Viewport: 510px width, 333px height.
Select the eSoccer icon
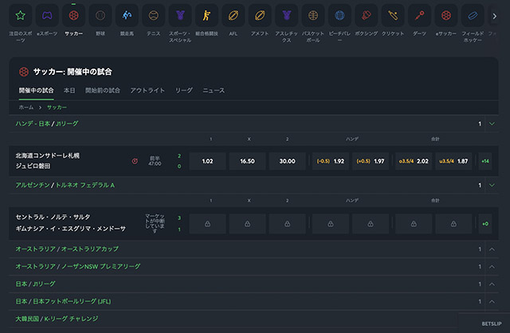point(446,15)
